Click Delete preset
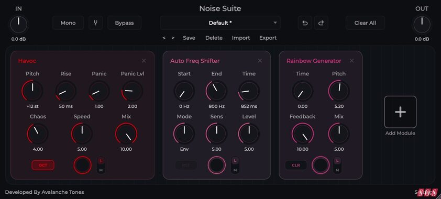The width and height of the screenshot is (441, 199). click(214, 38)
